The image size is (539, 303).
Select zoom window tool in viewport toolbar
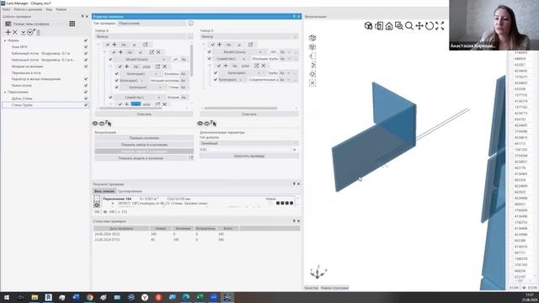pos(398,26)
